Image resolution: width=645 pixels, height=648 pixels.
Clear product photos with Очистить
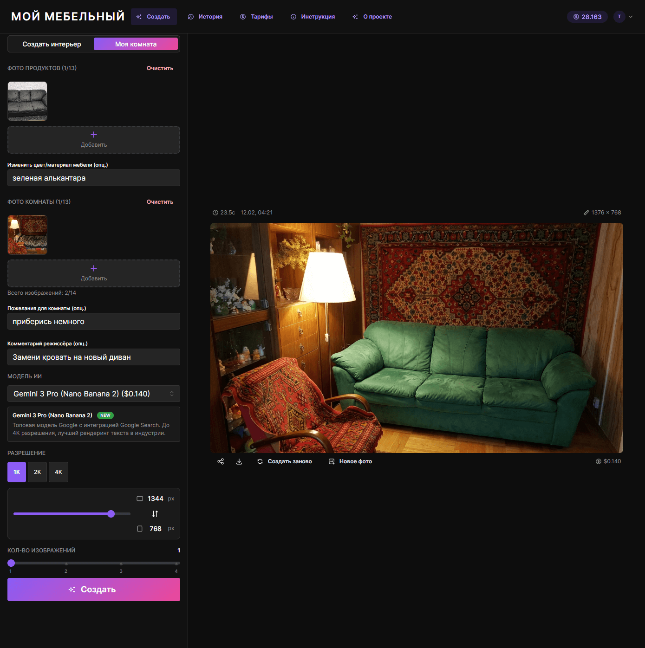tap(160, 68)
